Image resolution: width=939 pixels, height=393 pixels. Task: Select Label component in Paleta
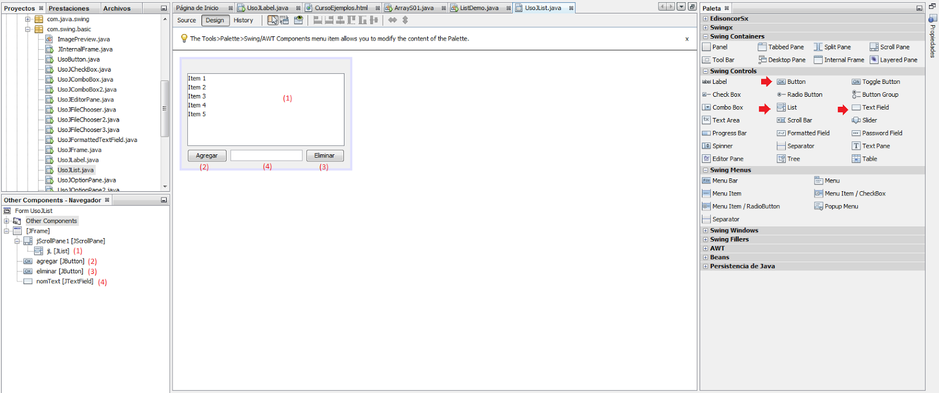(x=715, y=82)
